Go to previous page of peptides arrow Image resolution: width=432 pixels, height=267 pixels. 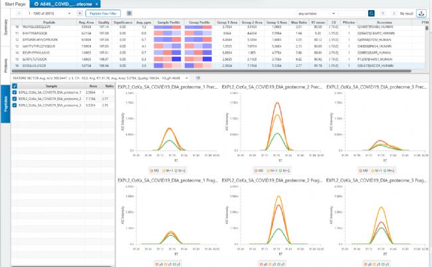point(19,13)
